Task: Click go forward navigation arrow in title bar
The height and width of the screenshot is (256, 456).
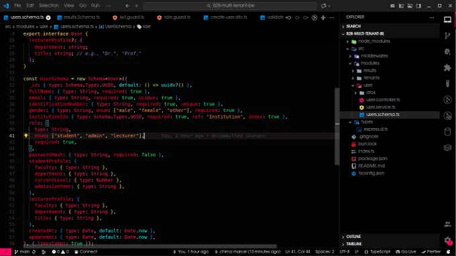Action: pyautogui.click(x=136, y=5)
